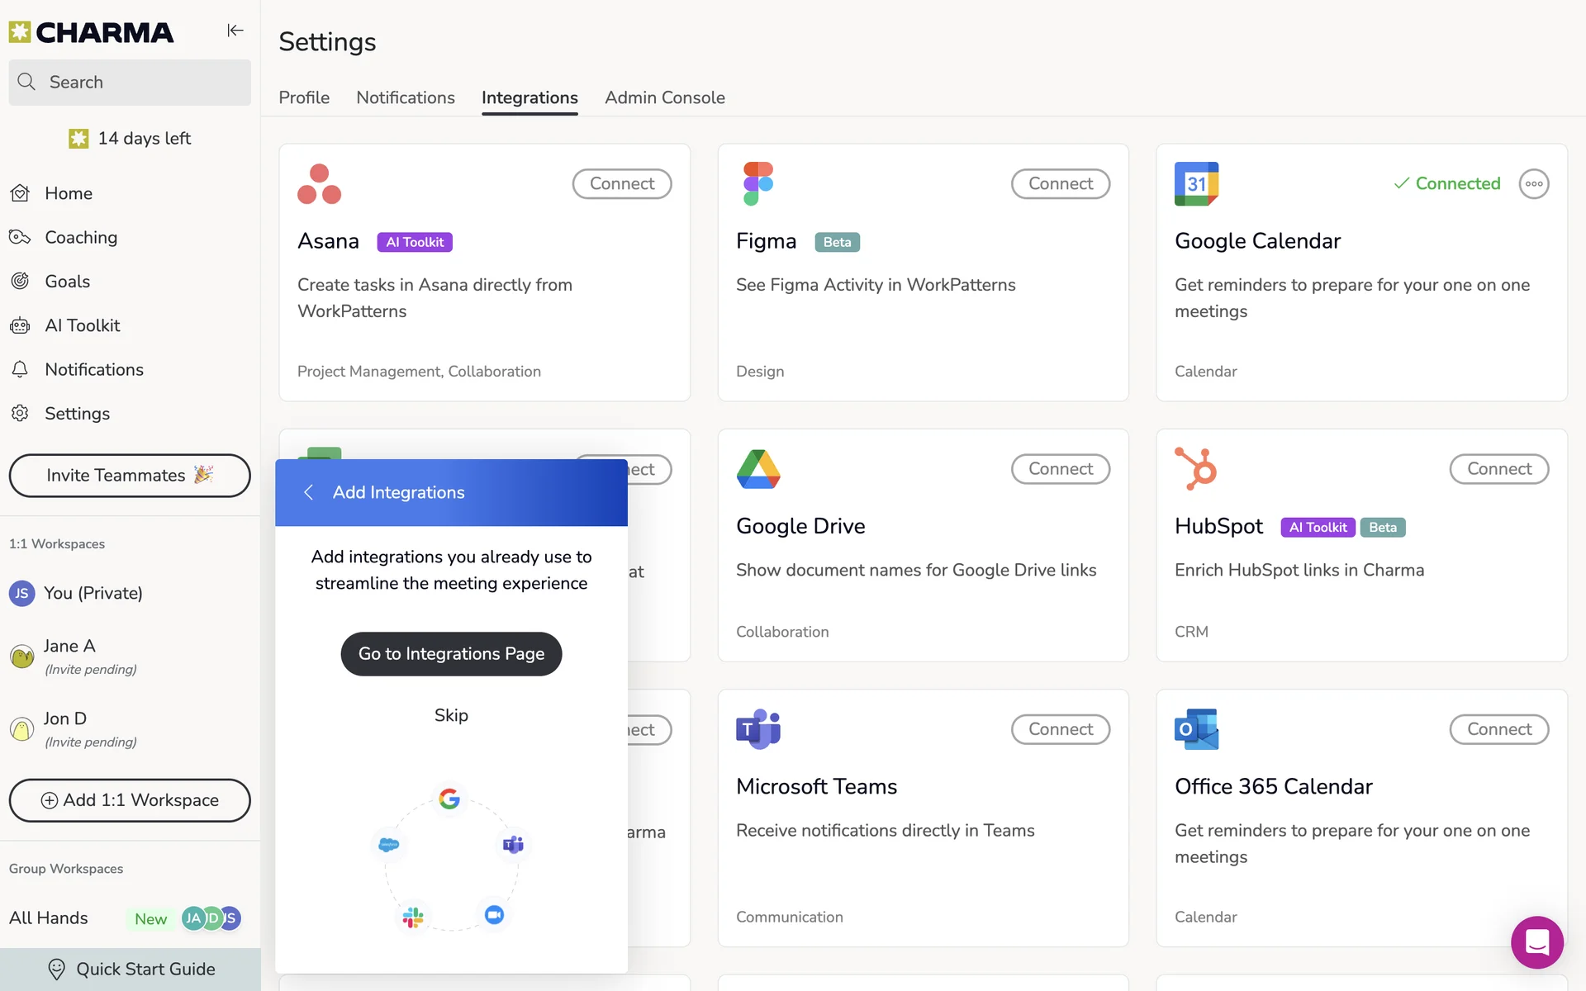Connect the Office 365 Calendar integration
The image size is (1586, 991).
tap(1498, 729)
